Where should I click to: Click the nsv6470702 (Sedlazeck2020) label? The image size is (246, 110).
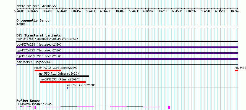[x=56, y=68]
